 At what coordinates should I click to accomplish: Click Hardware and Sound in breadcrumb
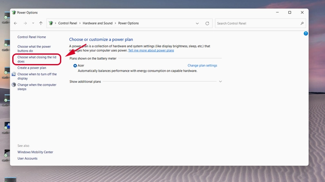[98, 23]
